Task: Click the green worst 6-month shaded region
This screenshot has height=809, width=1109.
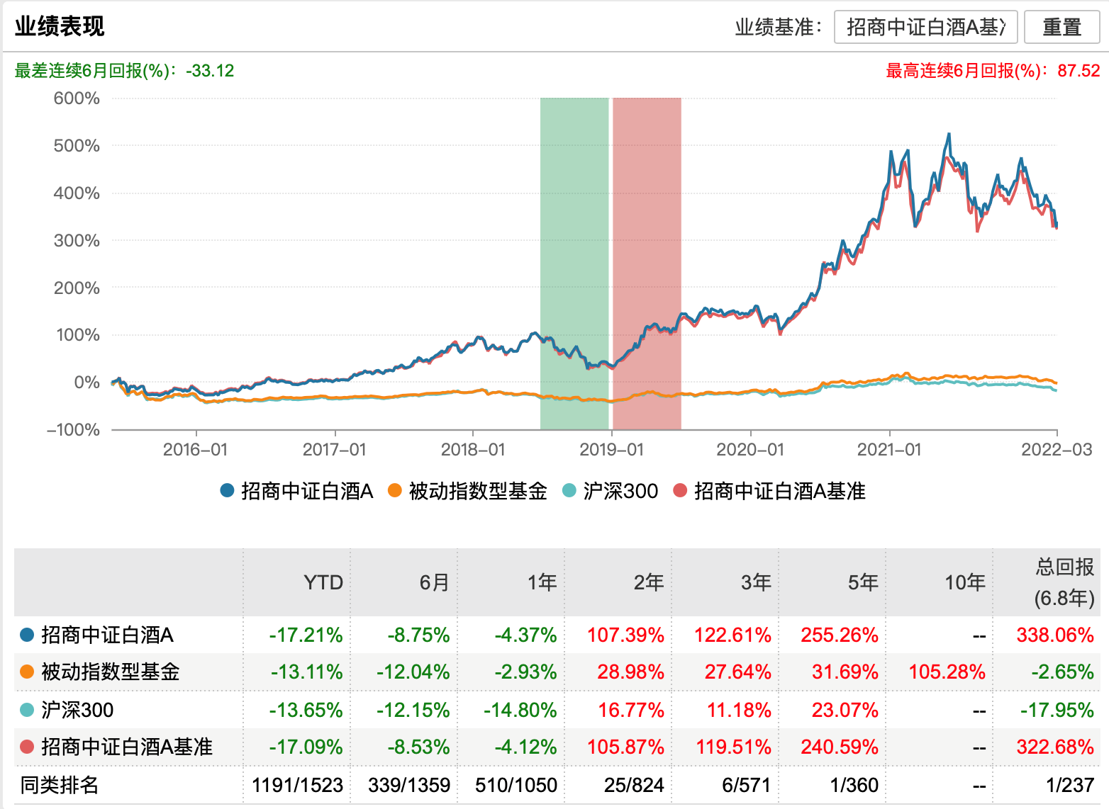Action: (574, 262)
